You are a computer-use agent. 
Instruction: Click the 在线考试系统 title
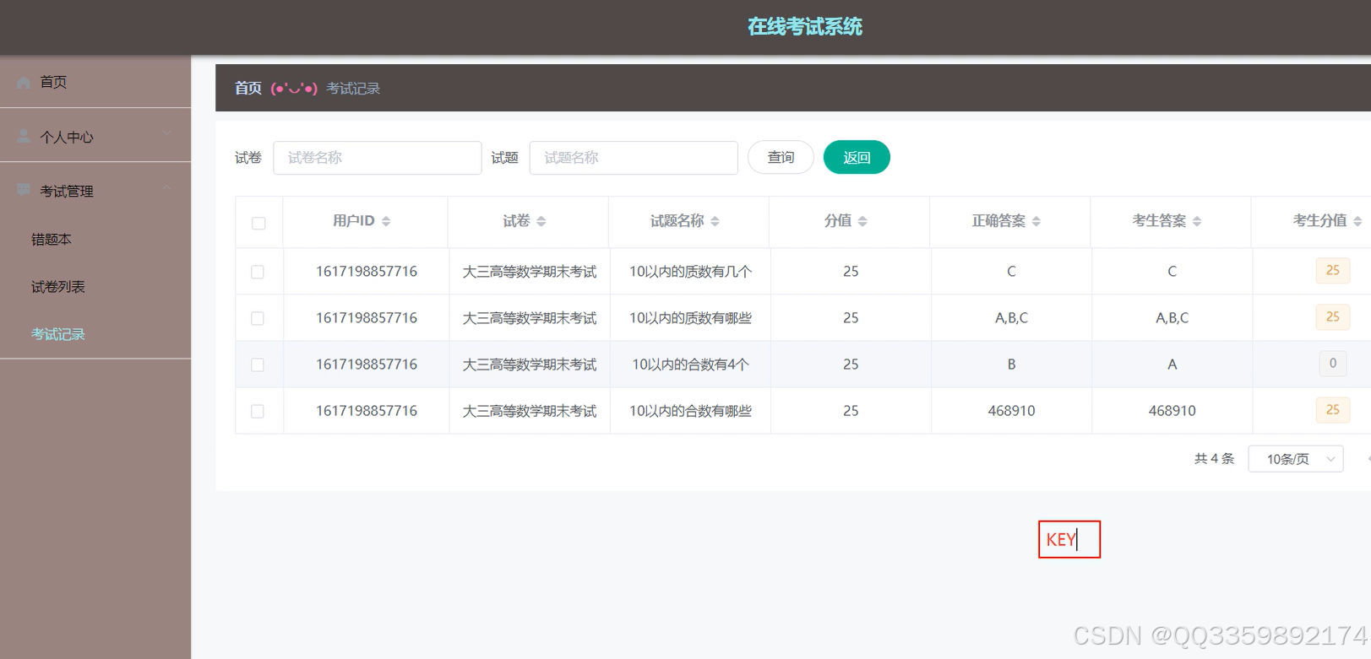point(804,27)
